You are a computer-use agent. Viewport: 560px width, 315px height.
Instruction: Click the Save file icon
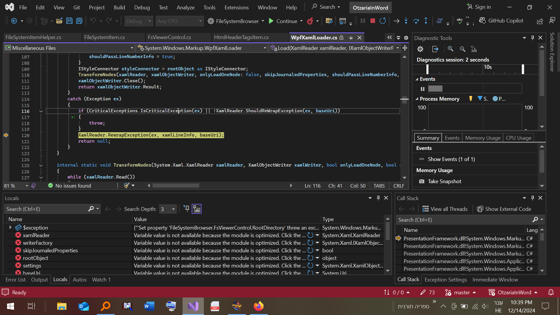[x=69, y=21]
